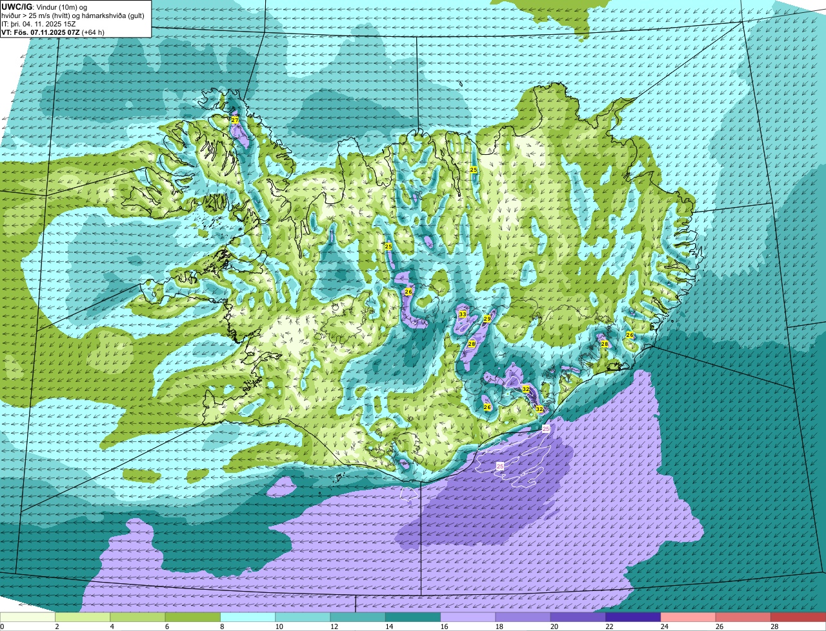Viewport: 826px width, 631px height.
Task: Select the yellow 33 maximum gust label
Action: click(x=462, y=314)
